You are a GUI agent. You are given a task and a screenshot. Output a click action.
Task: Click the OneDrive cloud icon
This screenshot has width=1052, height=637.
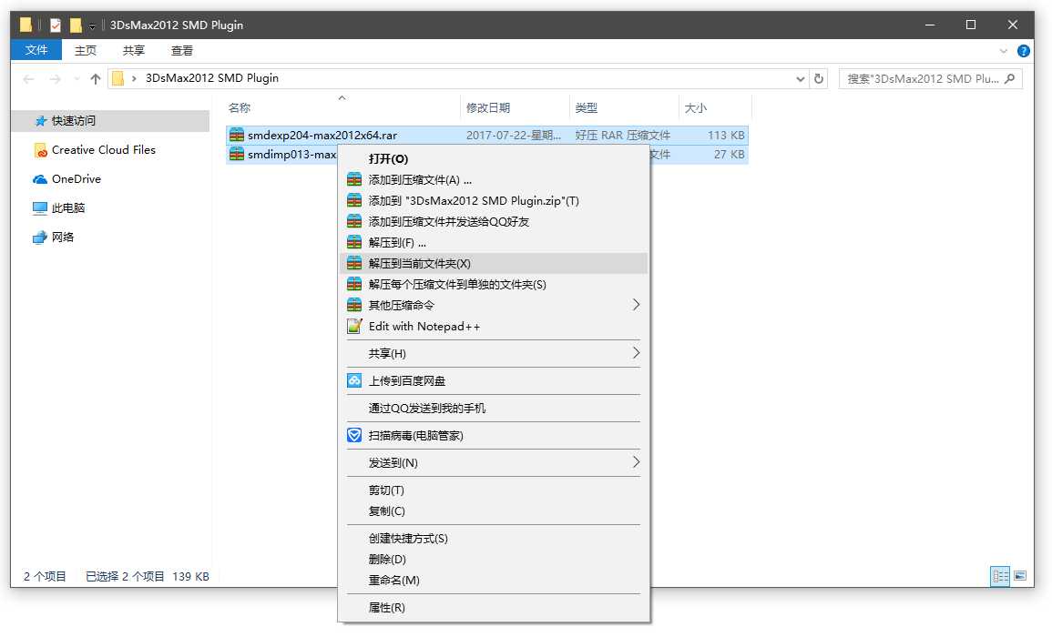pyautogui.click(x=40, y=179)
